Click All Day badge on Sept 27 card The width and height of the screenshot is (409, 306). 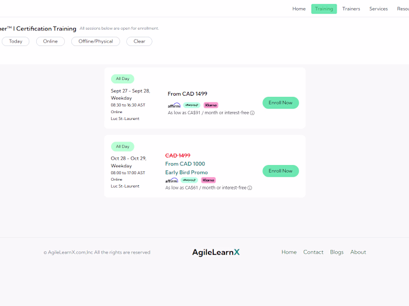(x=123, y=79)
